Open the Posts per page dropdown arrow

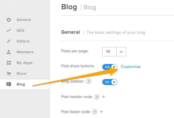pos(121,52)
